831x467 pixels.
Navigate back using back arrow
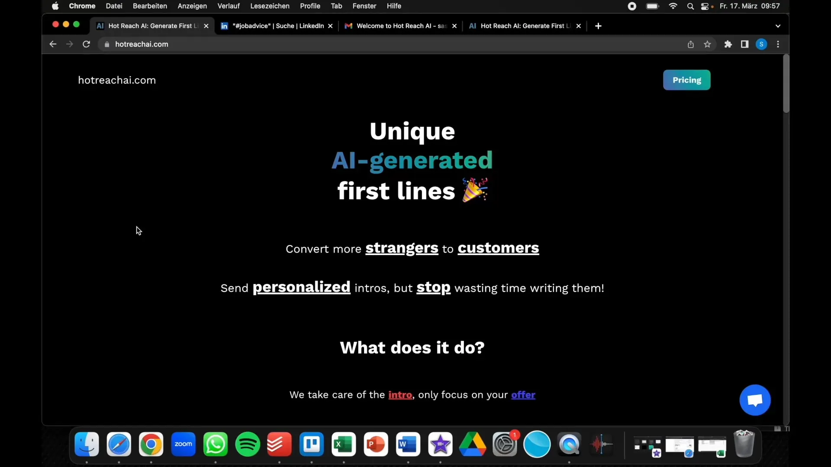(x=52, y=44)
